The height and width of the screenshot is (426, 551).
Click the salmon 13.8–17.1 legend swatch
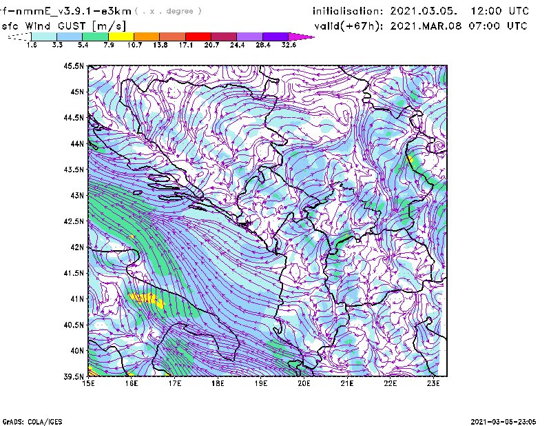click(173, 37)
